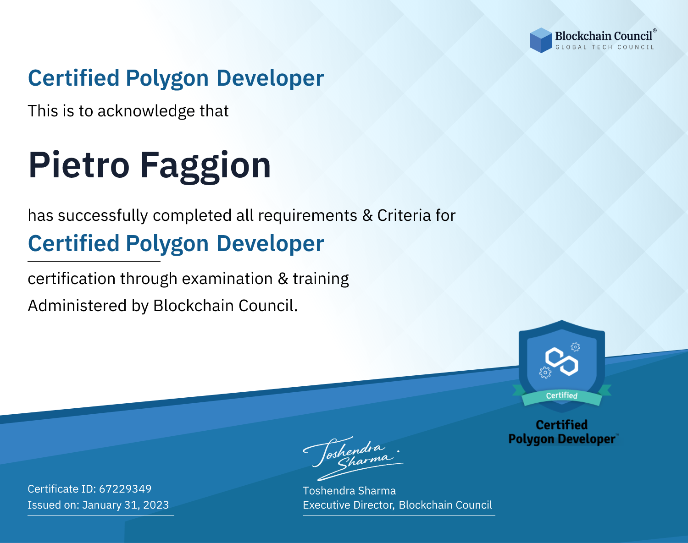The image size is (688, 543).
Task: Click 'has successfully completed all requirements & Criteria for'
Action: coord(242,215)
